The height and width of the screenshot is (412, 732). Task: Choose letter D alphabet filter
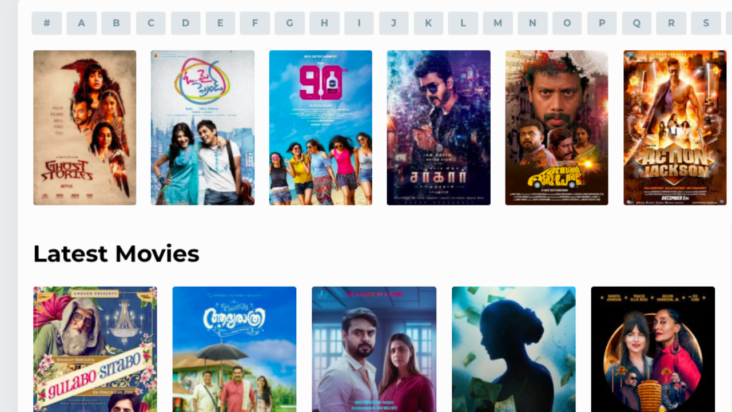coord(186,23)
